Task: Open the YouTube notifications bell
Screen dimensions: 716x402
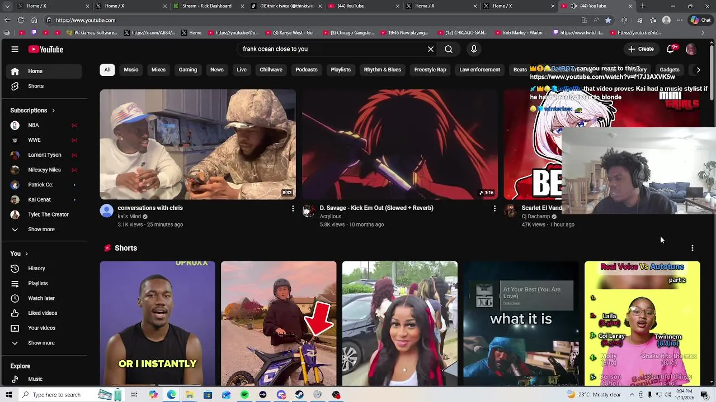Action: pyautogui.click(x=672, y=49)
